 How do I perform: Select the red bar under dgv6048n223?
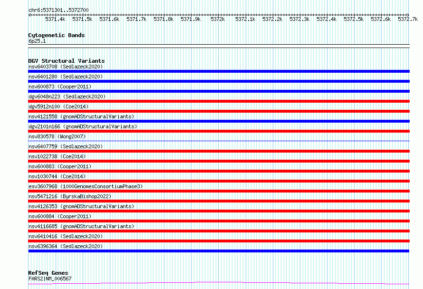click(x=219, y=101)
